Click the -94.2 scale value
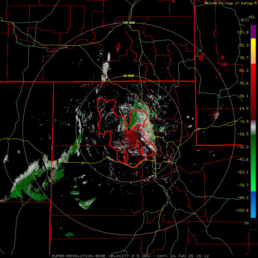Image resolution: width=258 pixels, height=258 pixels. coord(243,198)
